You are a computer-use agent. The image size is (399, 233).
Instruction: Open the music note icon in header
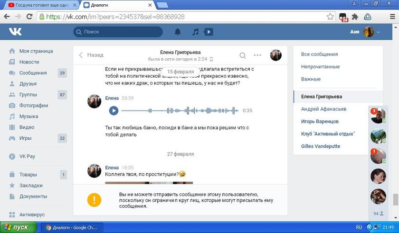click(195, 32)
